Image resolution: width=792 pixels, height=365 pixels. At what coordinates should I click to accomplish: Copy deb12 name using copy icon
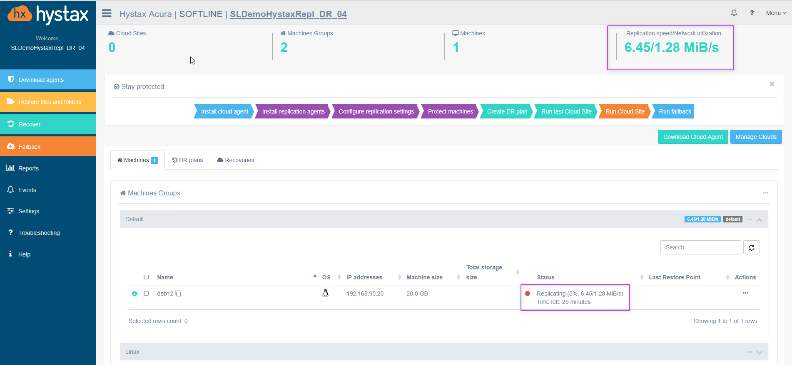178,294
